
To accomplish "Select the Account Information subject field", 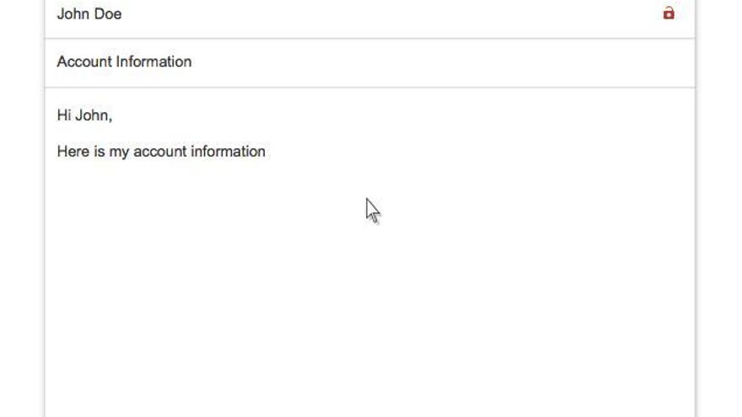I will point(370,62).
